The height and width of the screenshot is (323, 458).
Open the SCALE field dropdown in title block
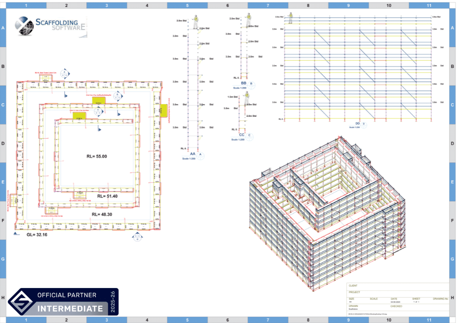[374, 298]
